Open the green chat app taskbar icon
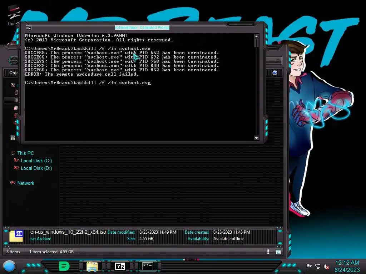 point(64,266)
